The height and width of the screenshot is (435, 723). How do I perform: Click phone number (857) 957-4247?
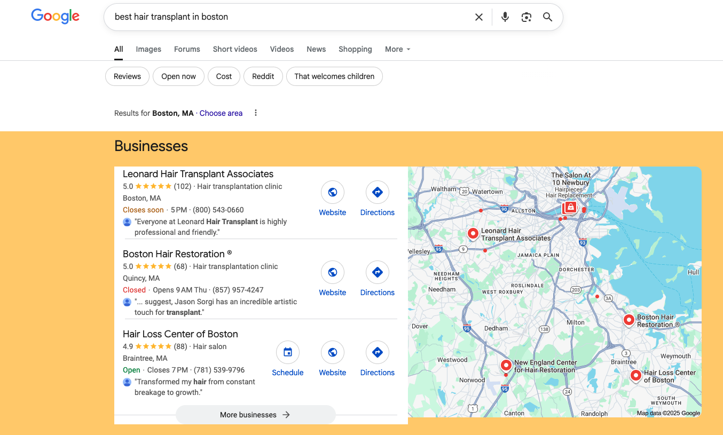pyautogui.click(x=238, y=290)
